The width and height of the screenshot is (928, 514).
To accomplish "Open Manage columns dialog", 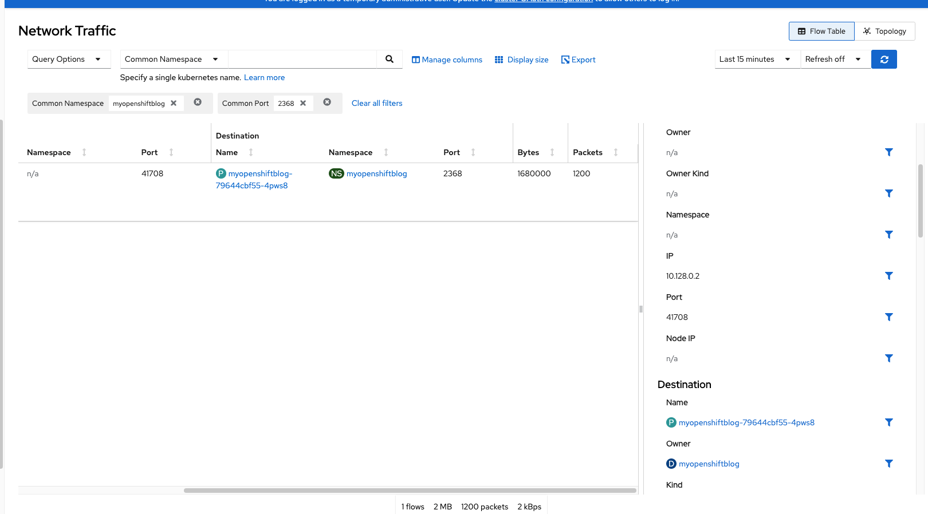I will click(447, 60).
